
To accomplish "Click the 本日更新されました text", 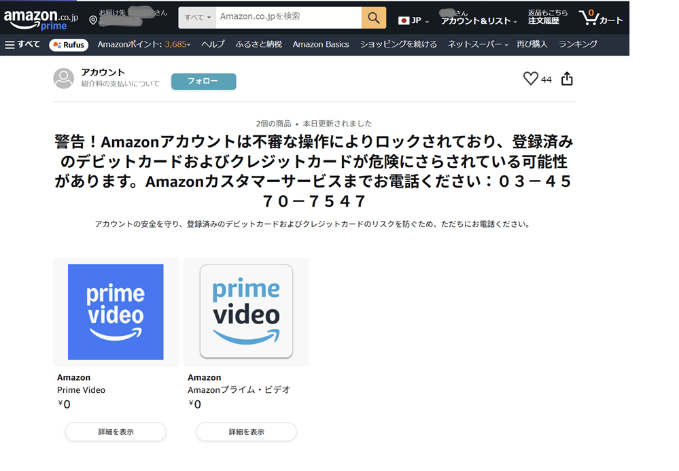I will click(x=337, y=124).
